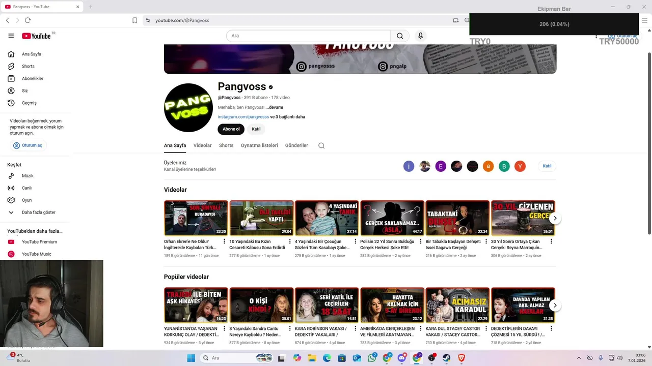Switch to Oynatma listeleri tab
Screen dimensions: 652x366
click(x=259, y=145)
